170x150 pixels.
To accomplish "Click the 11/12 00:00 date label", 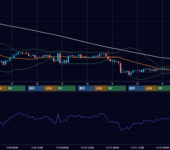I will (162, 147).
